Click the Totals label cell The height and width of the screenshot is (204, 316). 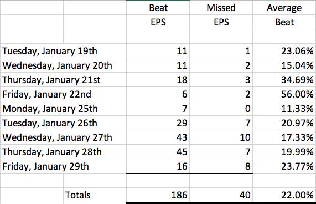click(95, 195)
